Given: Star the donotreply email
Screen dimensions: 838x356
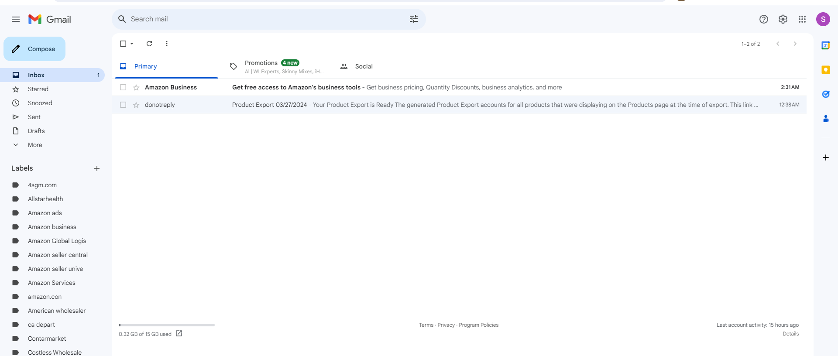Looking at the screenshot, I should point(136,105).
